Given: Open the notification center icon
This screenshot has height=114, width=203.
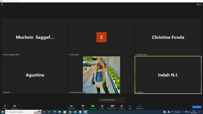Looking at the screenshot, I should coord(200,112).
